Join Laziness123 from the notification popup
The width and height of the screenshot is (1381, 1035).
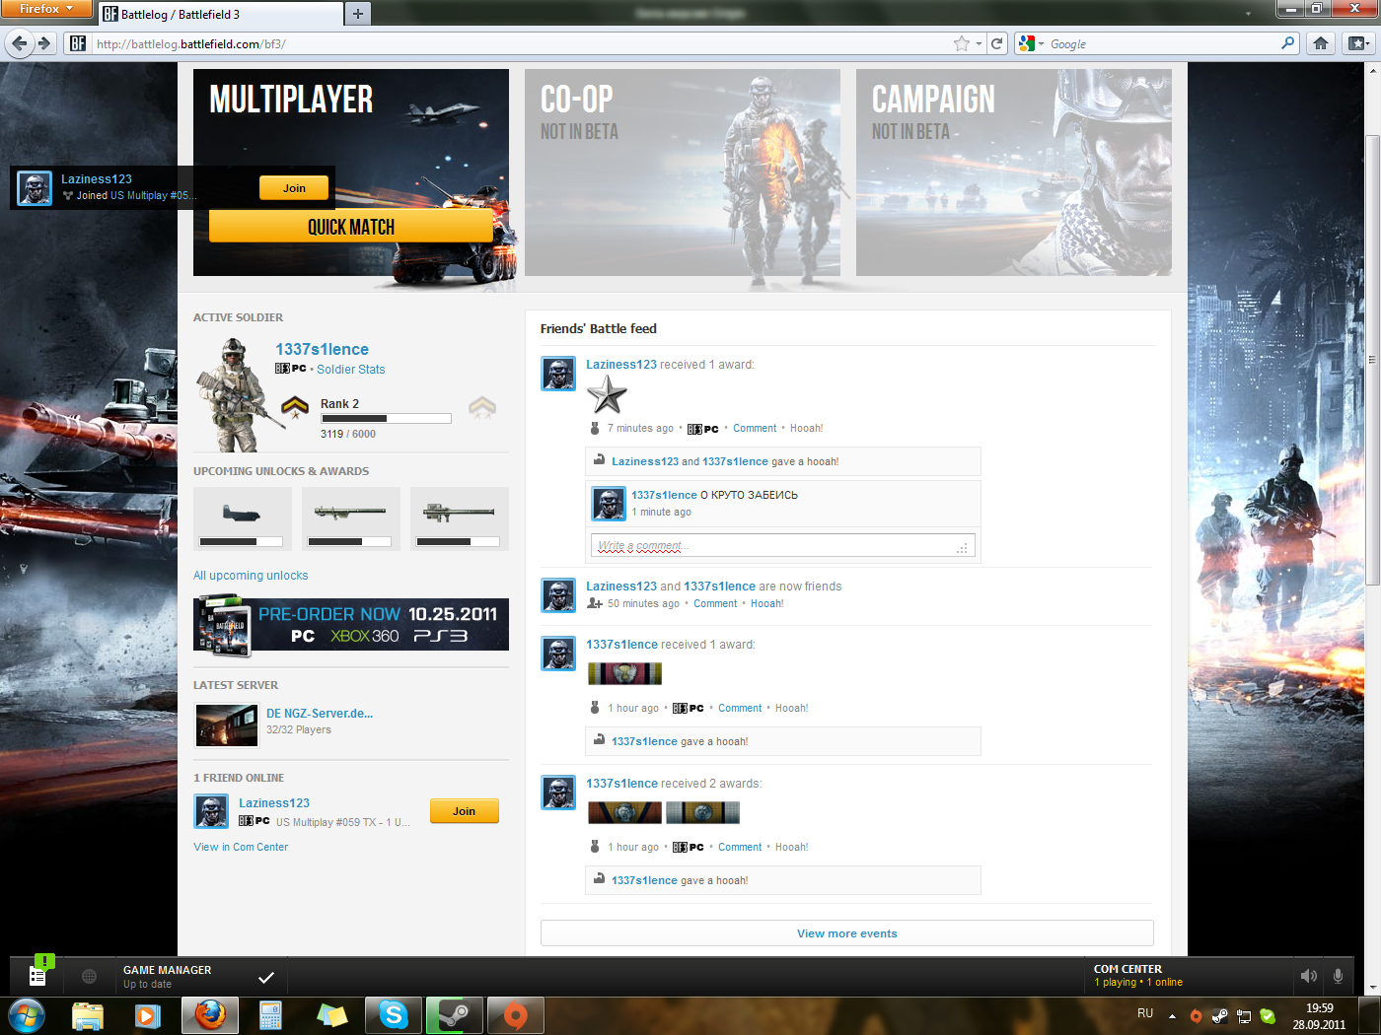[x=294, y=188]
